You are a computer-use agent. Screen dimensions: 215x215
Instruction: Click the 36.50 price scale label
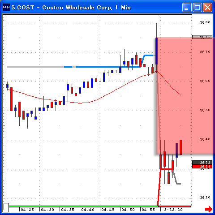tap(205, 110)
